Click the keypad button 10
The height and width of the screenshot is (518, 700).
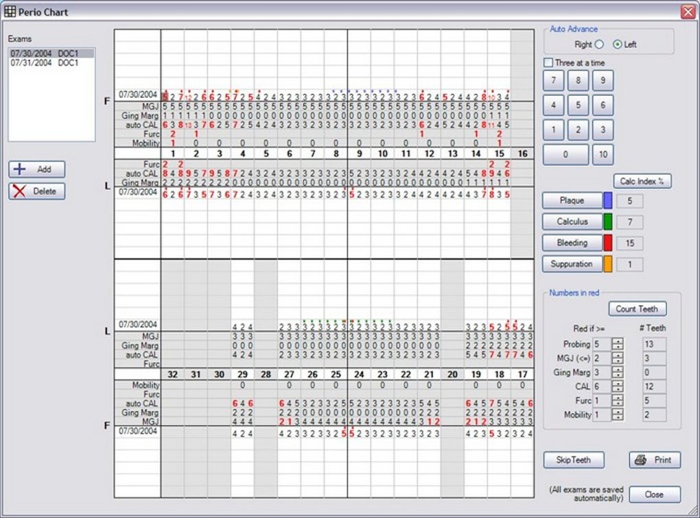click(x=603, y=155)
